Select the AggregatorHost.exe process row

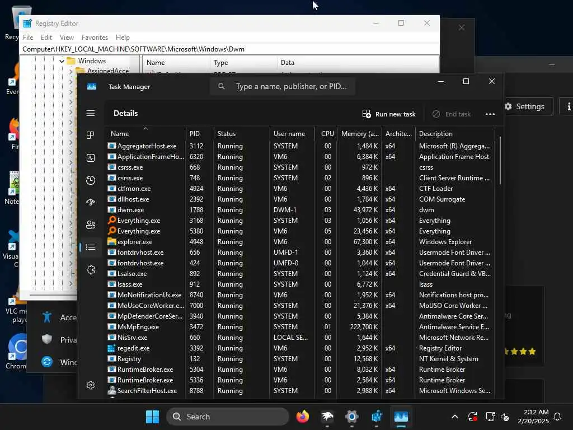(300, 146)
